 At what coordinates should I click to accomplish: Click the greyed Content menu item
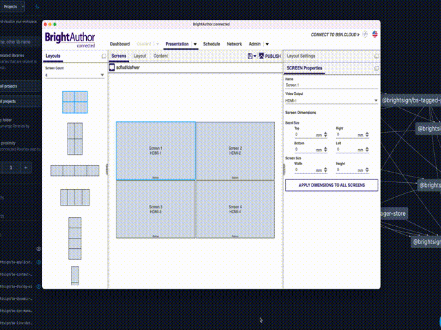(144, 44)
